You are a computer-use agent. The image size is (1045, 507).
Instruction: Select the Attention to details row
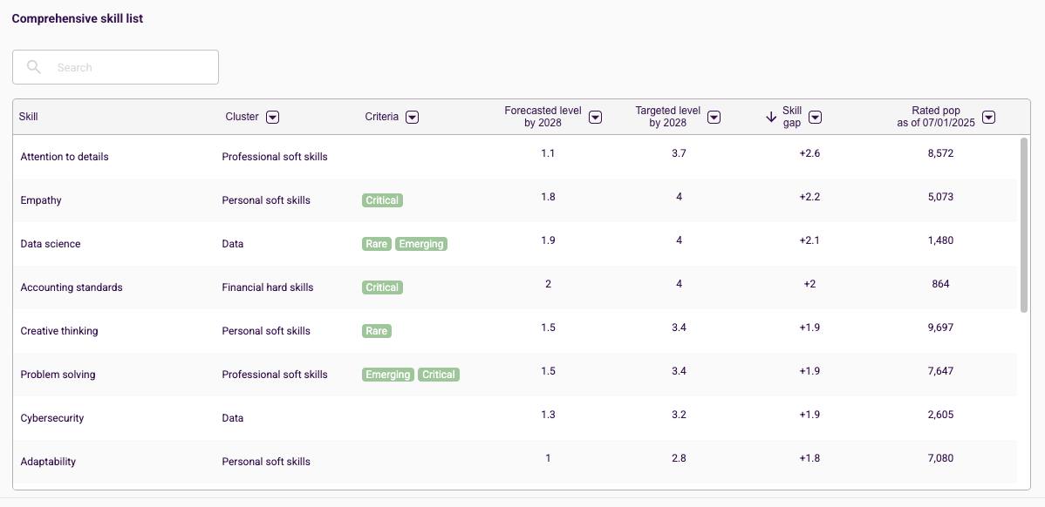tap(516, 156)
